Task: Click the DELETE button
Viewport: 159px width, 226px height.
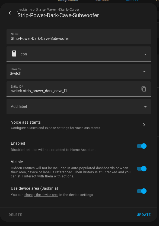Action: coord(15,215)
